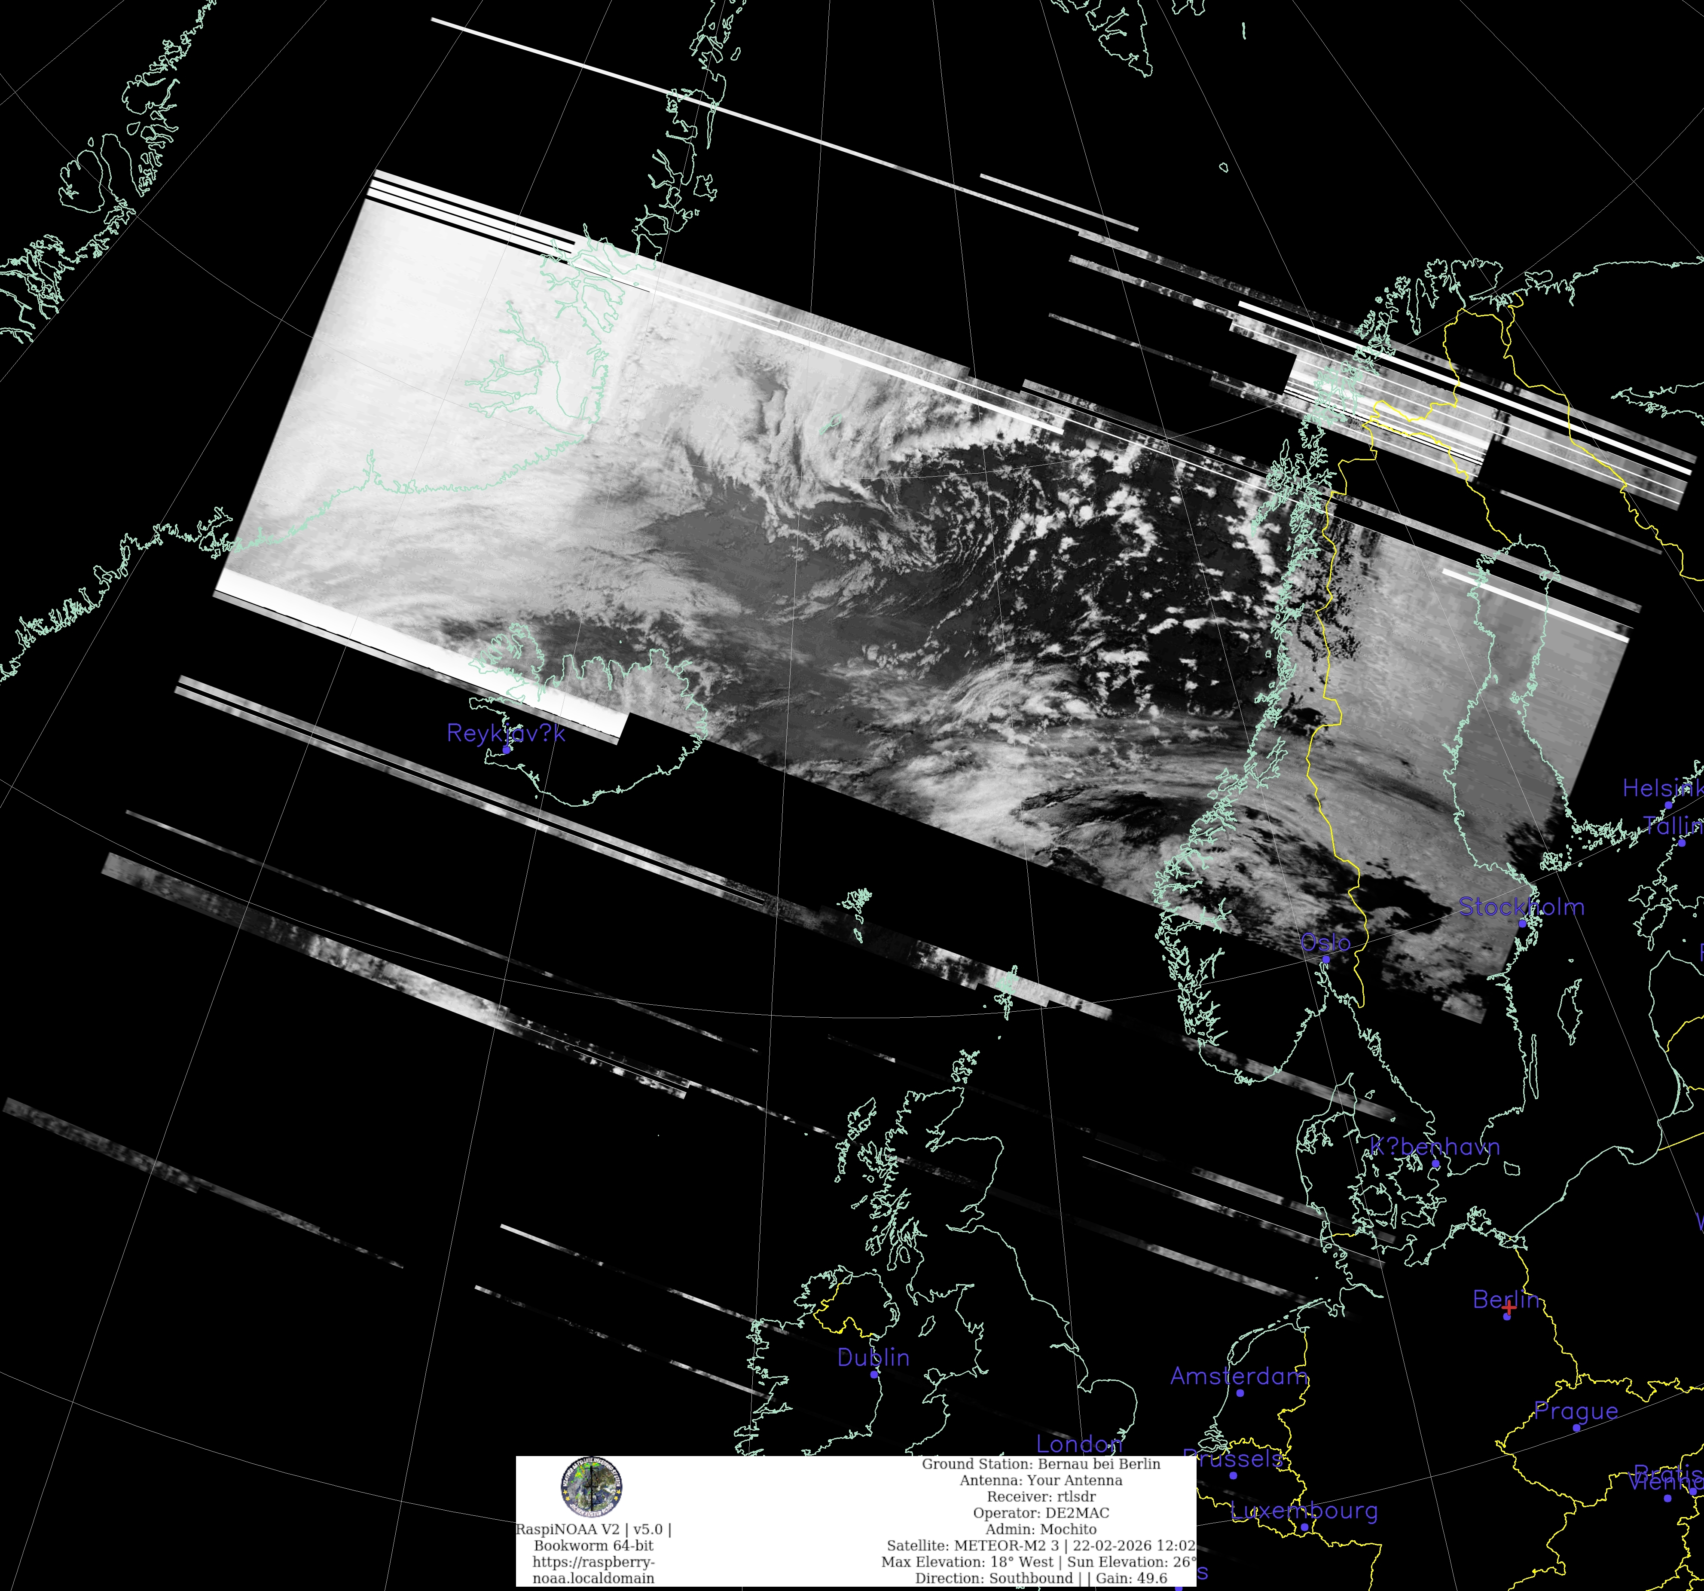Click the Dublin city dot marker

click(x=874, y=1374)
